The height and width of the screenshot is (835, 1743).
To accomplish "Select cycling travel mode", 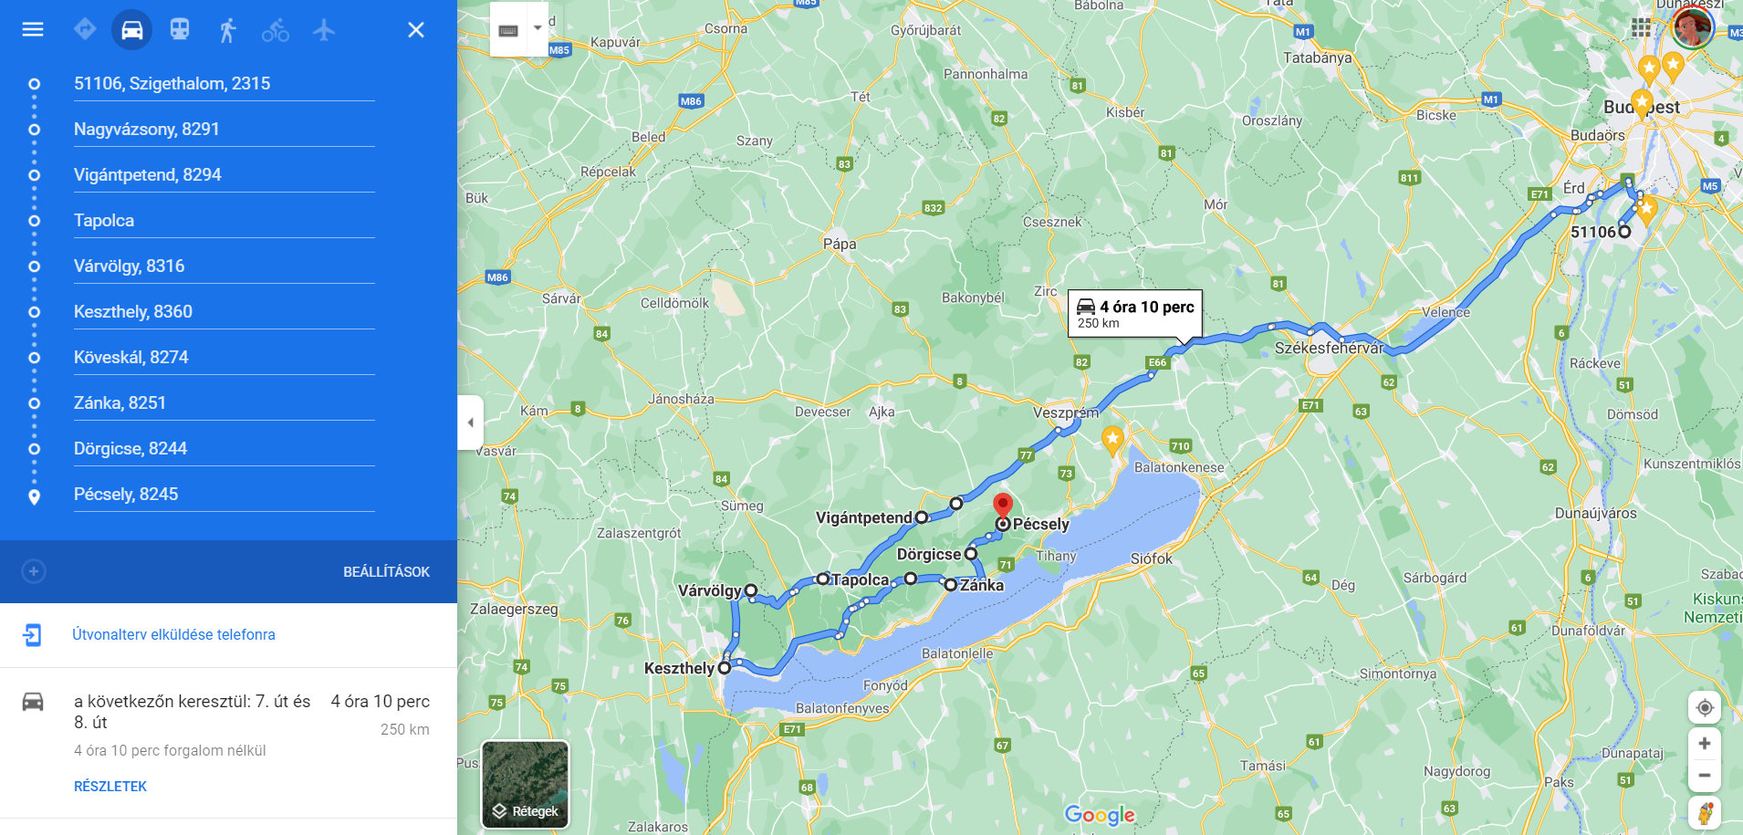I will pos(276,30).
